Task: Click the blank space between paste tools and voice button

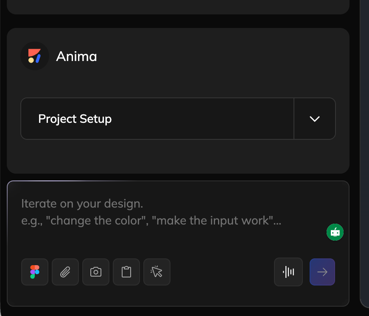Action: coord(221,272)
